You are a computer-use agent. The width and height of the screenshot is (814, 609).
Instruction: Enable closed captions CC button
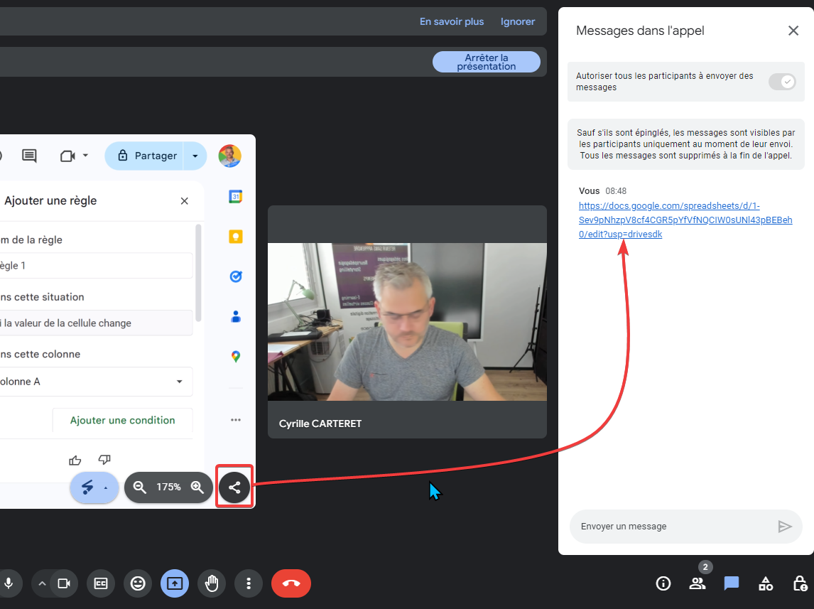point(101,583)
